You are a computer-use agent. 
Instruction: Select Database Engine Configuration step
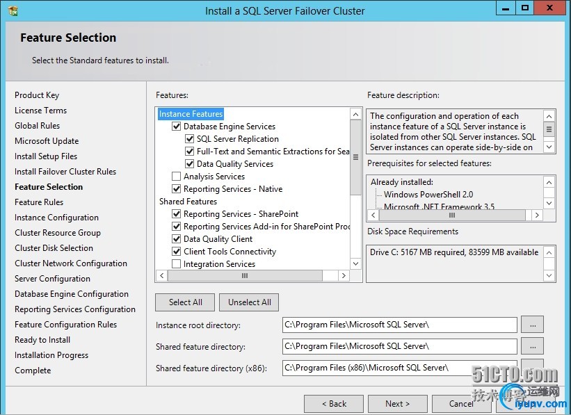[72, 294]
